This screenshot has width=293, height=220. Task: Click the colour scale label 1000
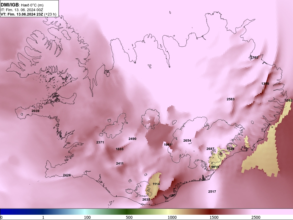172,217
